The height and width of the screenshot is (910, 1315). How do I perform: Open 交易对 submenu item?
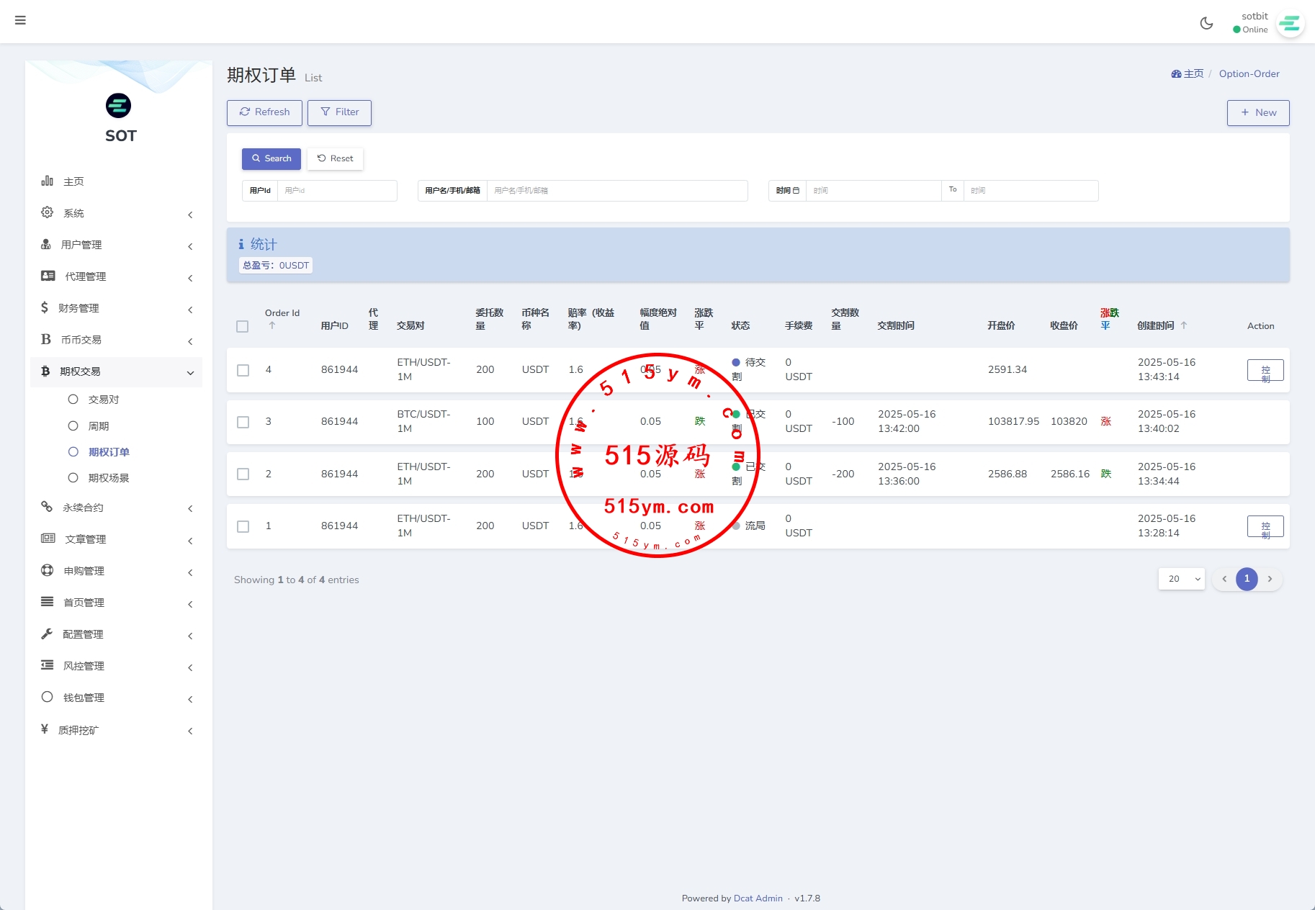pyautogui.click(x=103, y=400)
